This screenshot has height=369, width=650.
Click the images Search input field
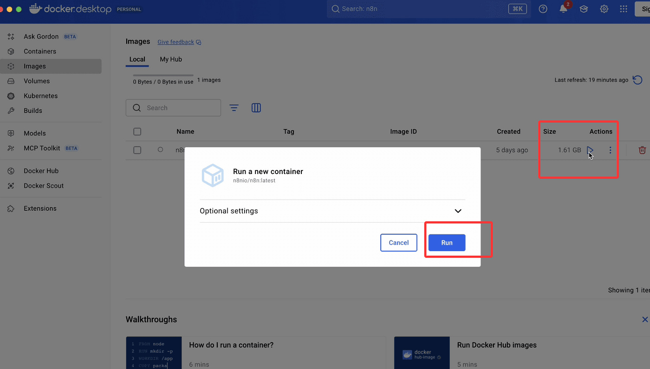[x=181, y=108]
